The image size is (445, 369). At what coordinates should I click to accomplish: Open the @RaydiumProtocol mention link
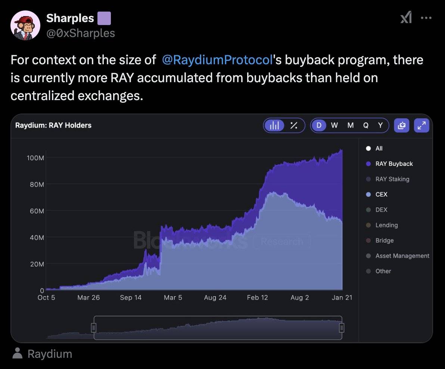(x=218, y=60)
